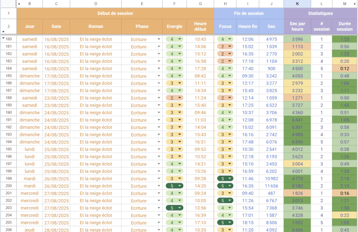Screen dimensions: 358x232
Task: Click the 'Sec par heure' column title cell
Action: [x=297, y=27]
